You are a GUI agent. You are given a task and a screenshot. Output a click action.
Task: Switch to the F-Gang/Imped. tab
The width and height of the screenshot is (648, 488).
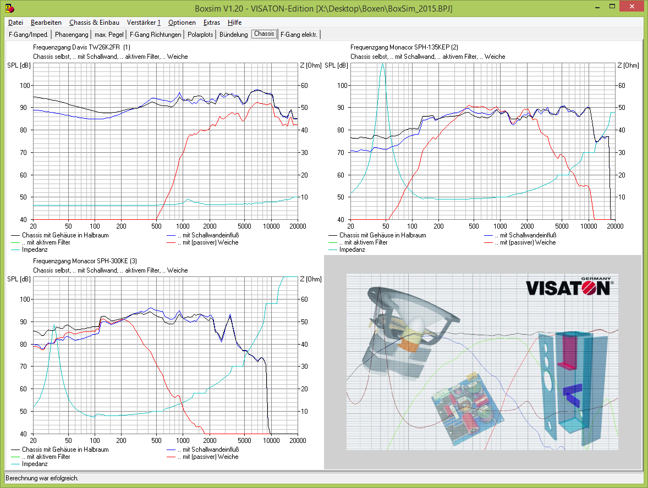pos(29,35)
